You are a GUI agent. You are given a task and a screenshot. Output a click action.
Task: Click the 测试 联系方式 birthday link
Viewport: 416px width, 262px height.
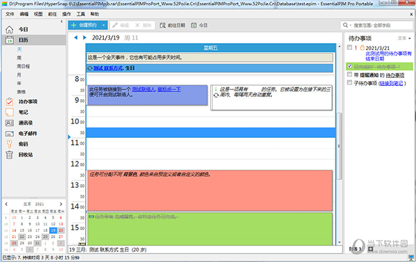tap(108, 68)
